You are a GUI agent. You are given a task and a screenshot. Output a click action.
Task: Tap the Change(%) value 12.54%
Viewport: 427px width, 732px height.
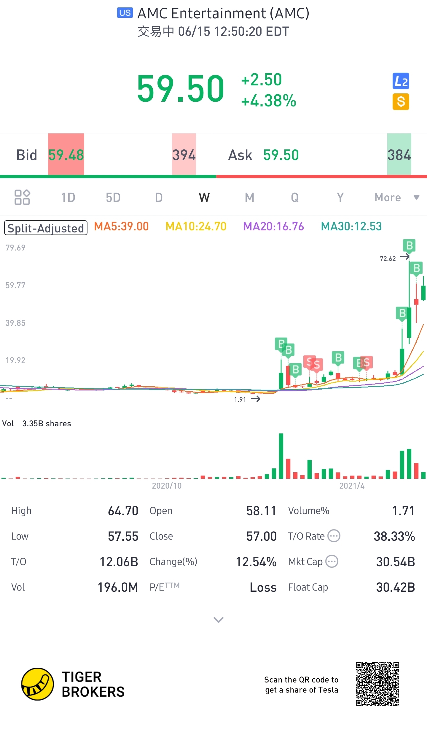click(256, 562)
